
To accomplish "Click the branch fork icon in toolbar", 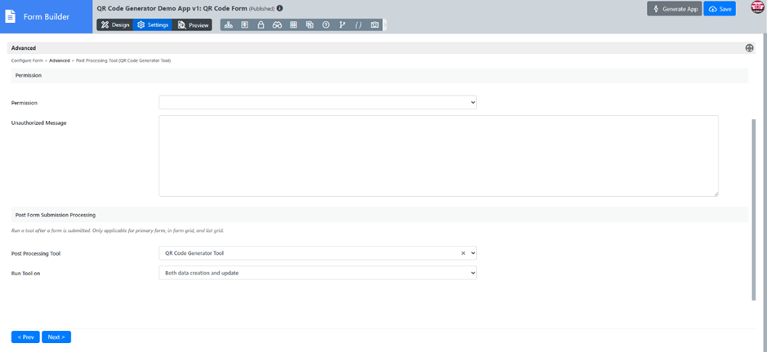I will click(x=342, y=25).
